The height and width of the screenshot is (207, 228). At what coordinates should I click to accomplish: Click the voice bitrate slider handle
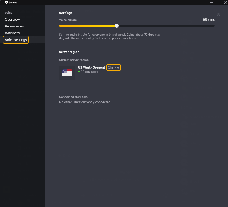coord(117,26)
